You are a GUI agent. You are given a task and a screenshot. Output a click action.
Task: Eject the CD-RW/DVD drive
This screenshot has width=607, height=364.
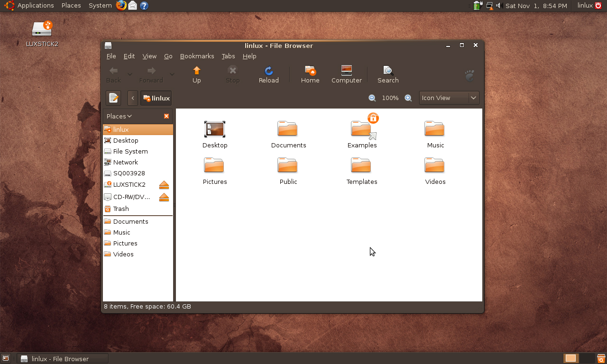point(164,197)
